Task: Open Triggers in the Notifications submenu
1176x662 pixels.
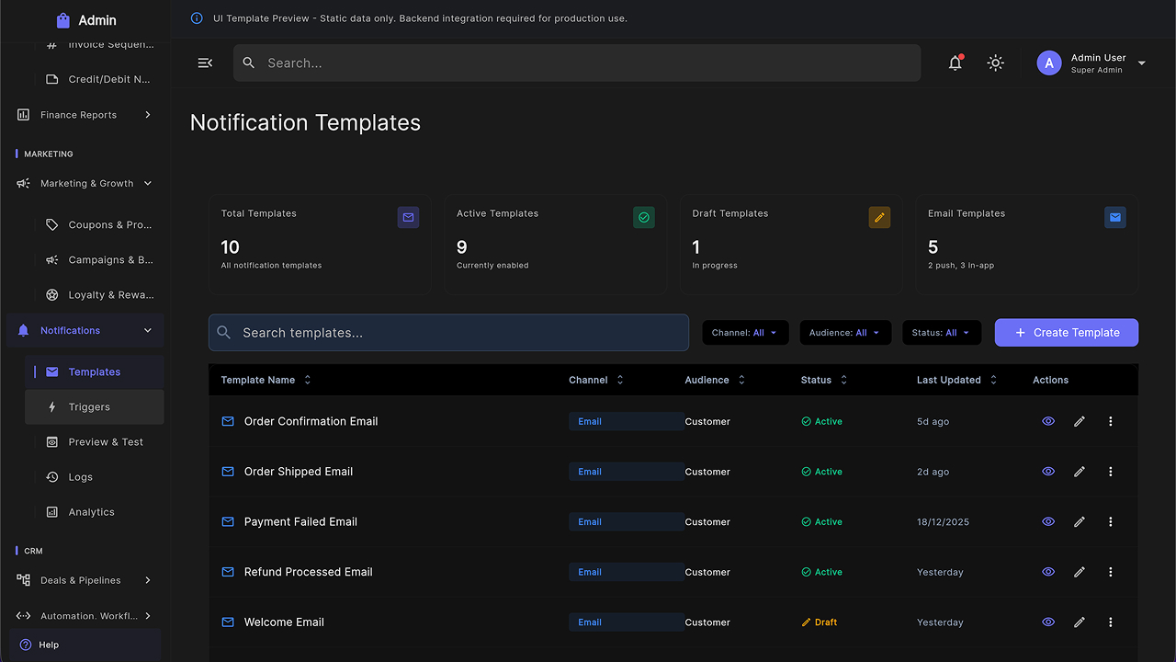Action: click(x=89, y=407)
